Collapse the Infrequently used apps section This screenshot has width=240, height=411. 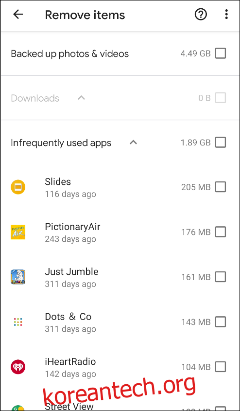134,143
